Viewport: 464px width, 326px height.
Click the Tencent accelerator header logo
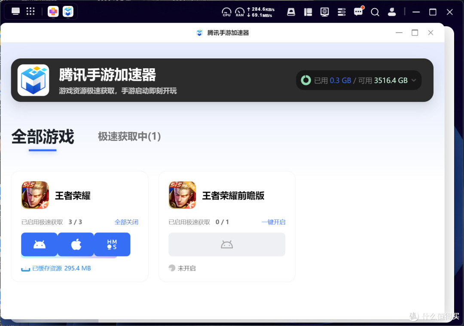33,80
